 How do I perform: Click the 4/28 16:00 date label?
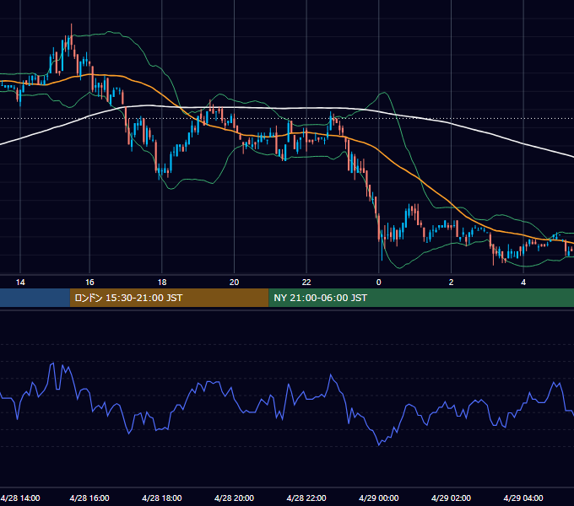coord(89,498)
